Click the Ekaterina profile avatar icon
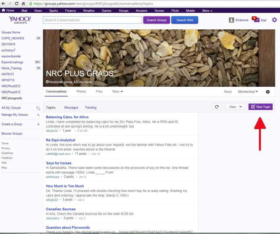The image size is (280, 234). (232, 20)
